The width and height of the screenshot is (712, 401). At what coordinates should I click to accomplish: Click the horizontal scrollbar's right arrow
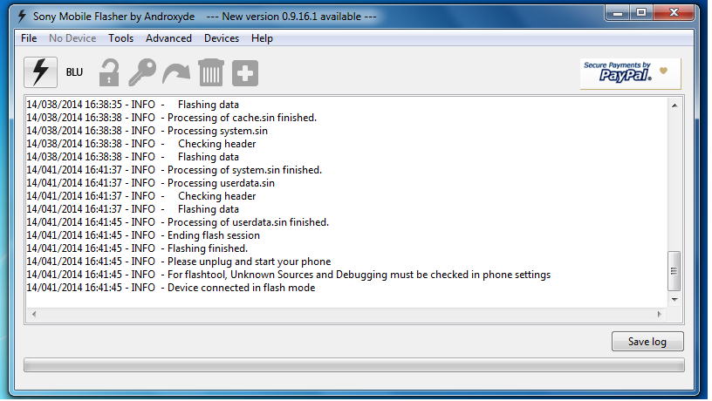pyautogui.click(x=660, y=313)
